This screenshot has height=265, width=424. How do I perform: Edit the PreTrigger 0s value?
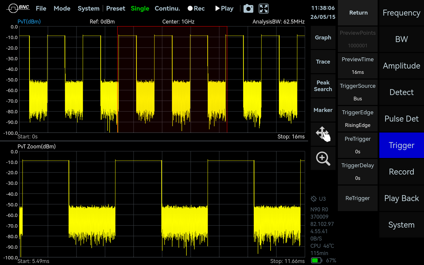pyautogui.click(x=358, y=145)
